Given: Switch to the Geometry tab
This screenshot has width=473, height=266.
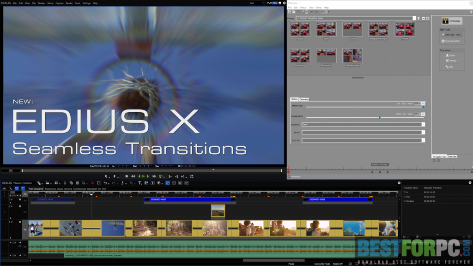Looking at the screenshot, I should tap(304, 99).
